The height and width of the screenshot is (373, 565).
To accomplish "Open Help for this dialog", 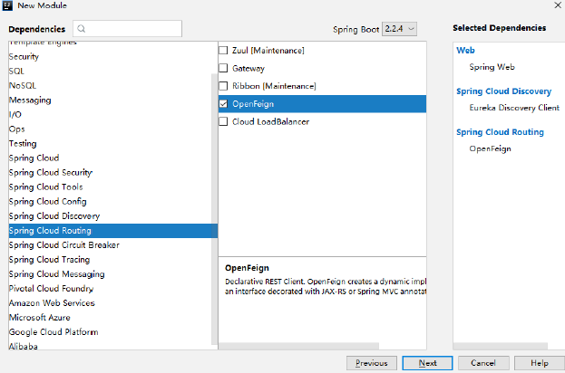I will coord(539,362).
